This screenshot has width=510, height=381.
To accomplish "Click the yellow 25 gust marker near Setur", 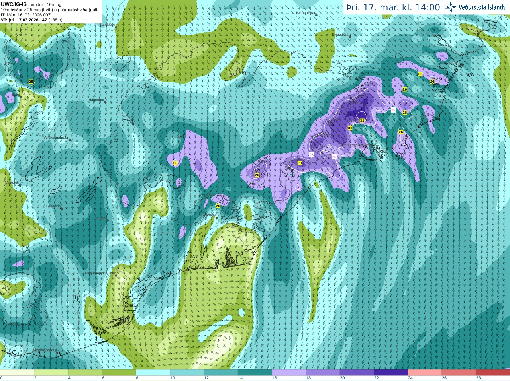I will point(31,82).
